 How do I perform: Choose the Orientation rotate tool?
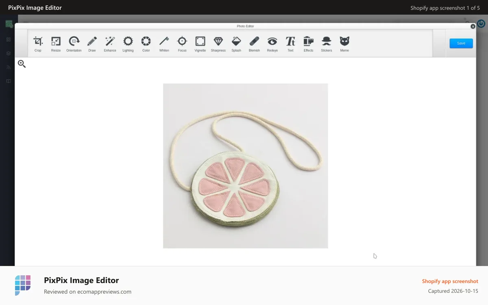coord(74,44)
